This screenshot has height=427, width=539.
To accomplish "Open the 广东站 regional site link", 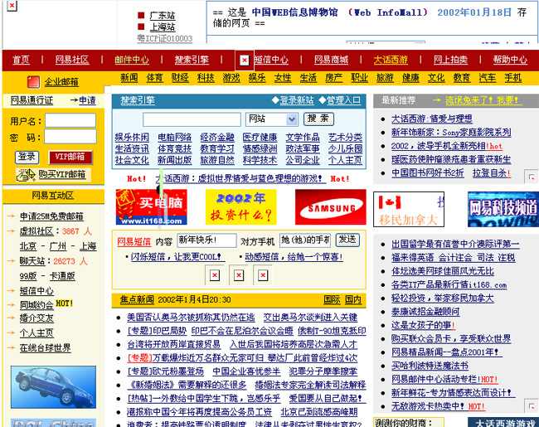I will 163,16.
